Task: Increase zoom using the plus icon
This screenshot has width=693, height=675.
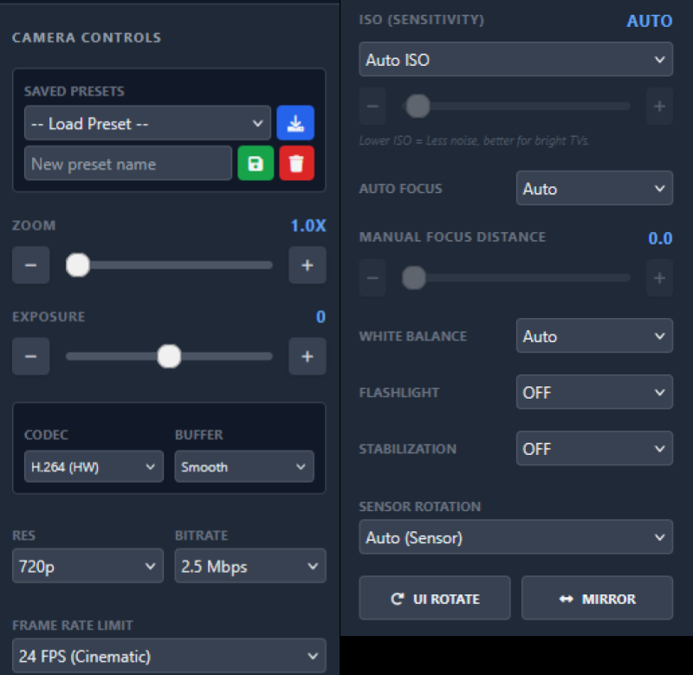Action: [x=308, y=265]
